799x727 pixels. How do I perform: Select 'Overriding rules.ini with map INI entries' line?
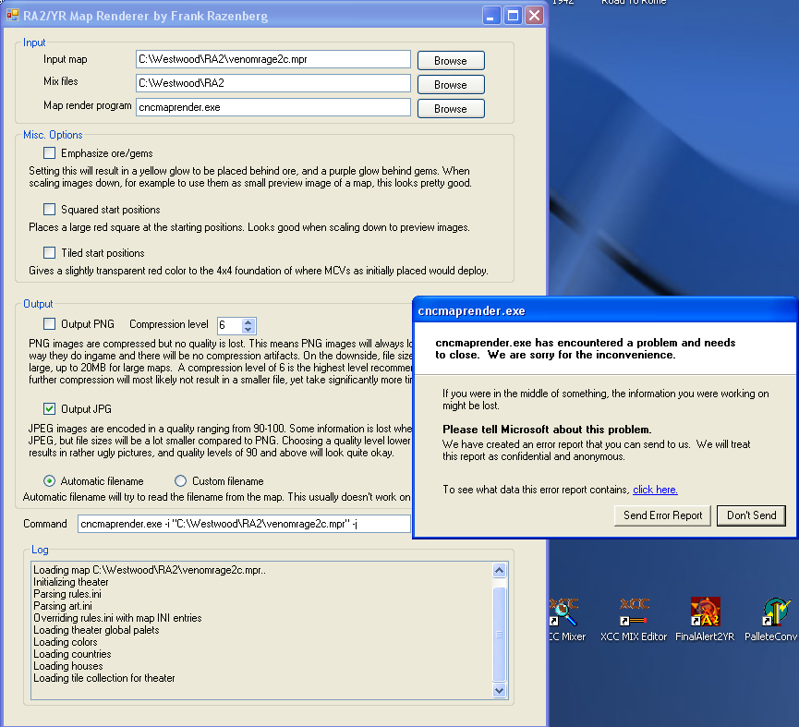coord(117,618)
